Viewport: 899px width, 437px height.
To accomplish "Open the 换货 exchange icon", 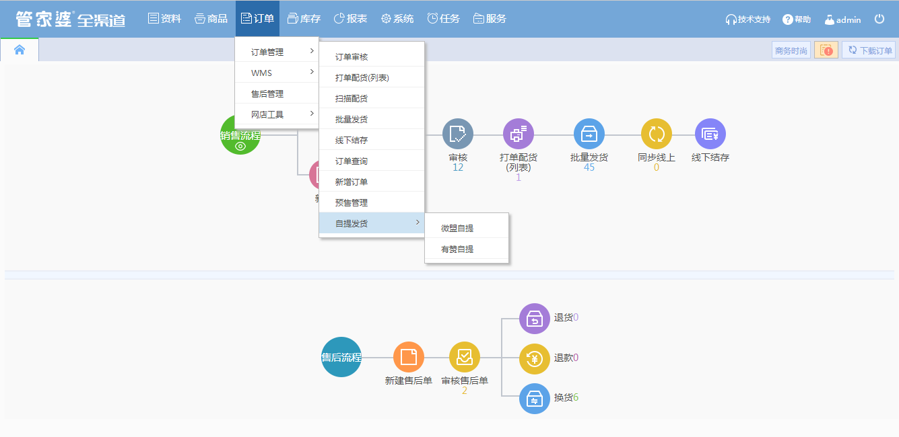I will (x=535, y=398).
